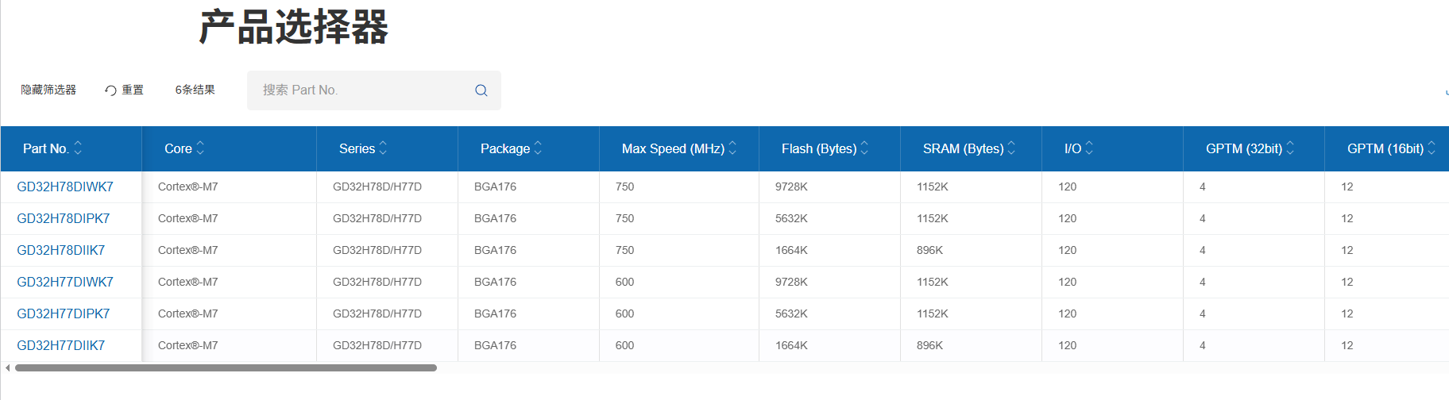Sort by Flash (Bytes) arrows
This screenshot has width=1449, height=400.
[x=864, y=148]
